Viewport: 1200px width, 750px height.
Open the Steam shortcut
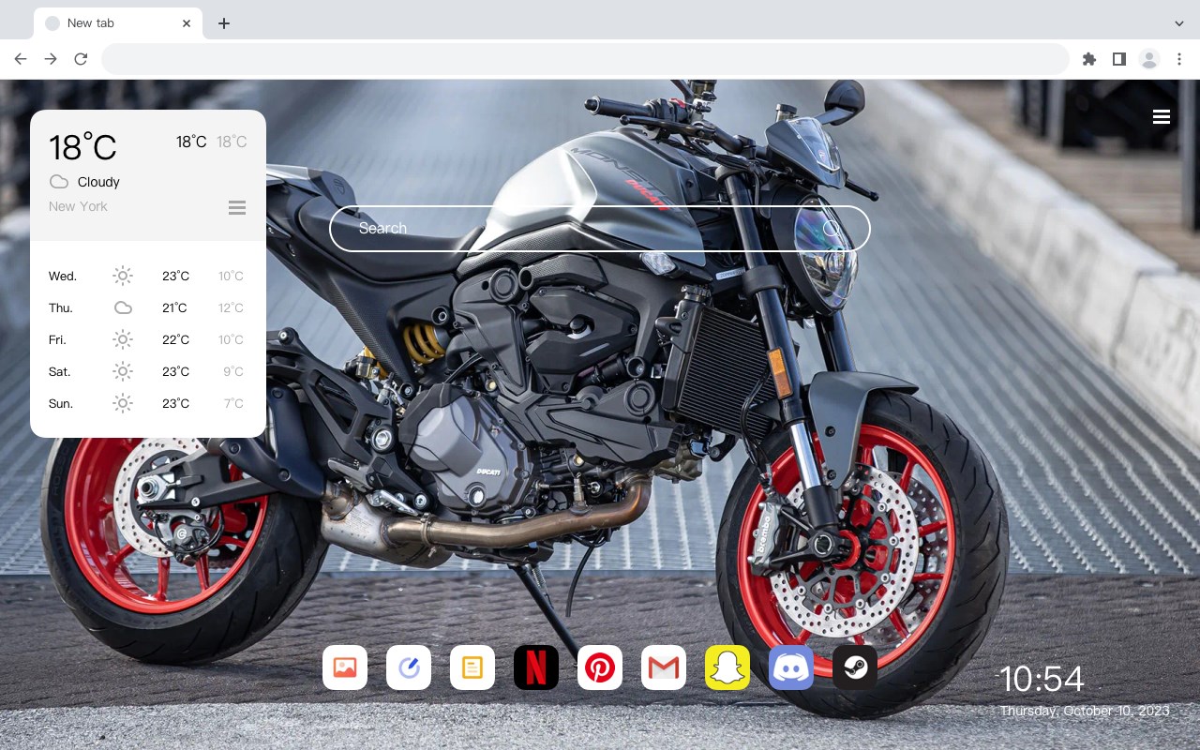pyautogui.click(x=855, y=667)
